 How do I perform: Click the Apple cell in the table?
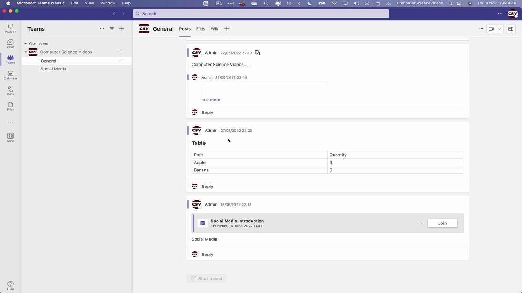point(259,162)
